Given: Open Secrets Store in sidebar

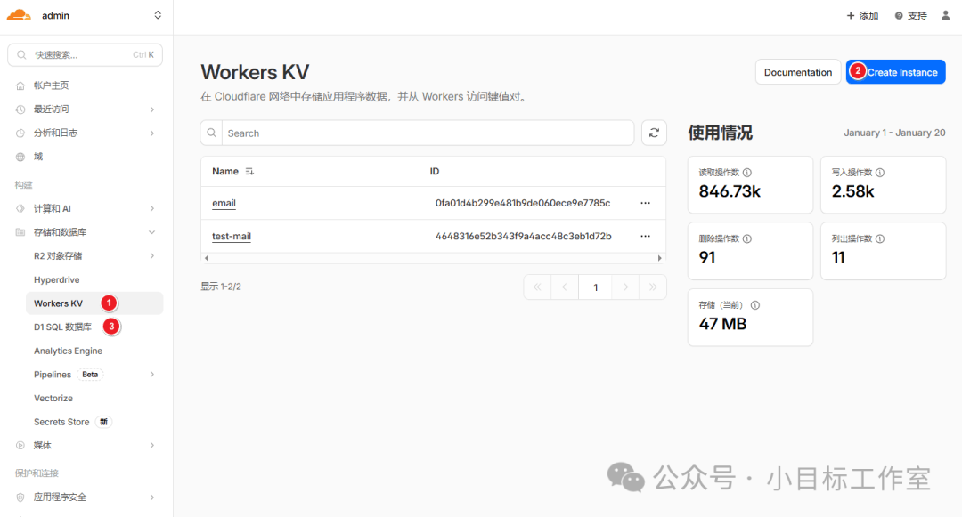Looking at the screenshot, I should pos(61,422).
